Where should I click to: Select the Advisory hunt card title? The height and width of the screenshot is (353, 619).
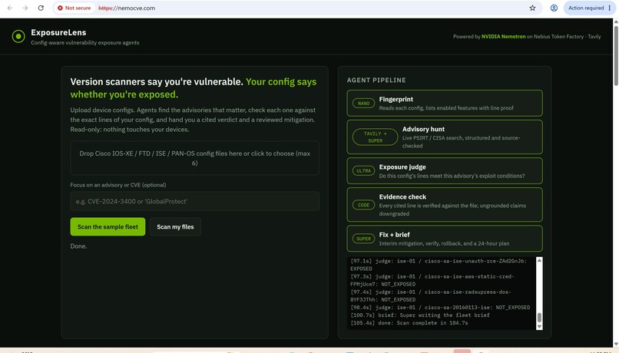point(423,129)
